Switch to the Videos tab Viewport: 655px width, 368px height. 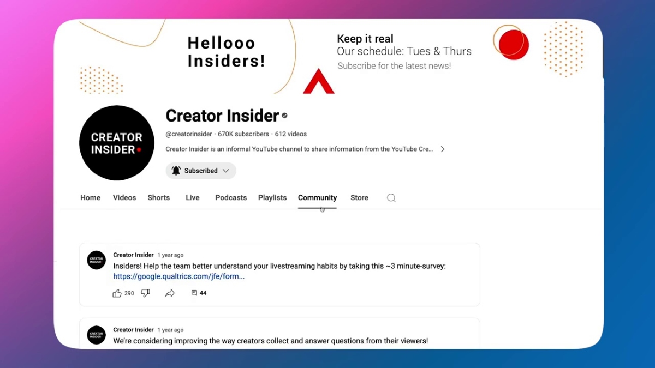124,198
